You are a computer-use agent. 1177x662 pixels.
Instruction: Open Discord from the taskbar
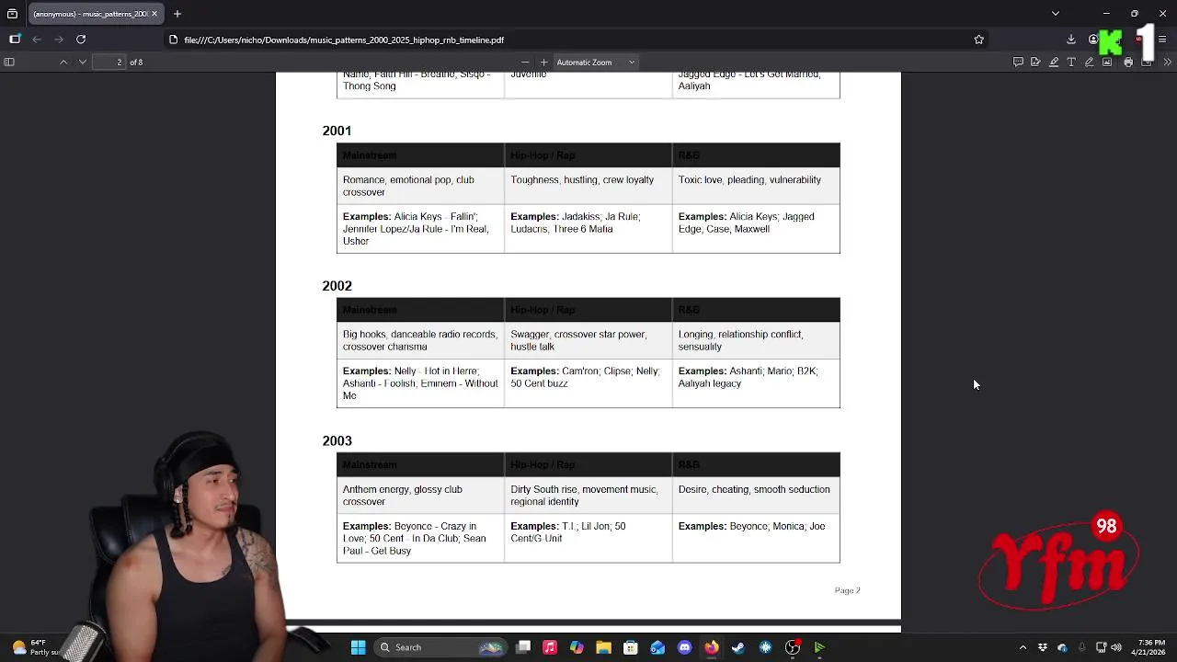684,647
